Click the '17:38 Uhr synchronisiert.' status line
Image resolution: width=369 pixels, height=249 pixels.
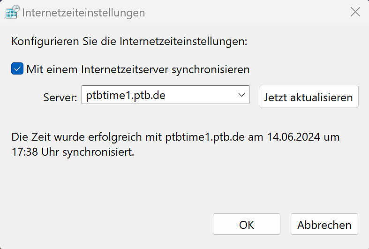[x=73, y=152]
